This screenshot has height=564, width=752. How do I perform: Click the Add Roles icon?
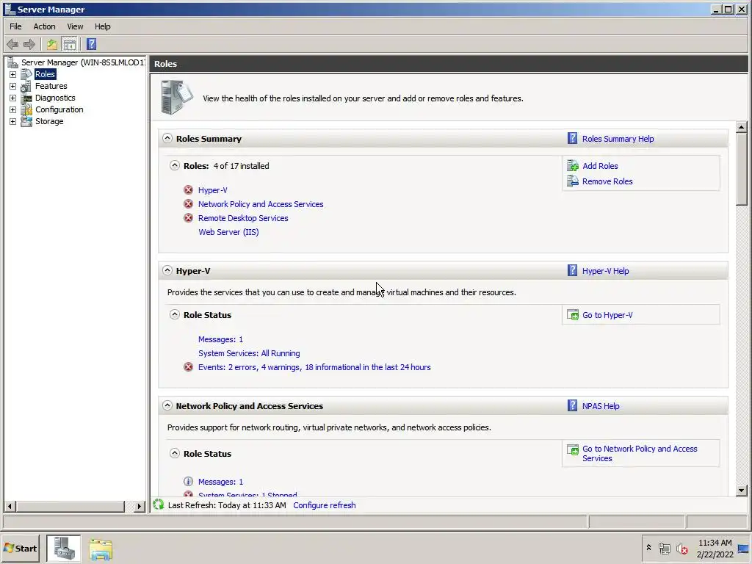pos(573,166)
